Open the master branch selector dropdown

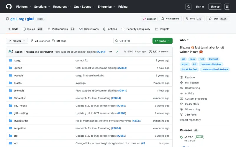[17, 41]
